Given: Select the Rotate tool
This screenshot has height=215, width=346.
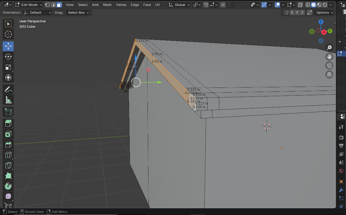Looking at the screenshot, I should click(8, 57).
